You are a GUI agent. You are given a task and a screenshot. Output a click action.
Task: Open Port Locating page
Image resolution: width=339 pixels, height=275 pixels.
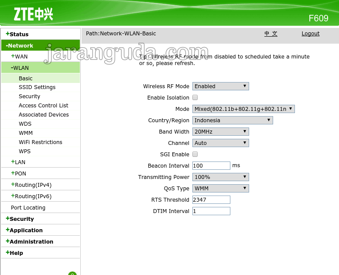point(28,208)
